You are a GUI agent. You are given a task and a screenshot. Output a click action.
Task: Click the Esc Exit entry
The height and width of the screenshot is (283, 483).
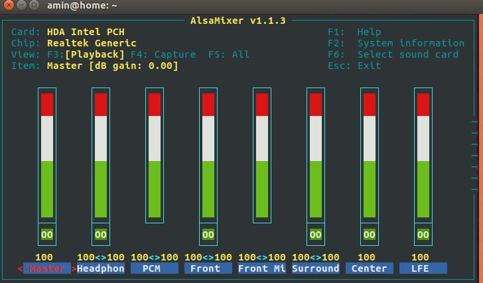pyautogui.click(x=354, y=66)
